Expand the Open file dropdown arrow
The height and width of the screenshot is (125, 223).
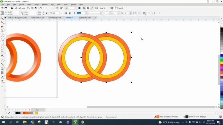point(8,8)
